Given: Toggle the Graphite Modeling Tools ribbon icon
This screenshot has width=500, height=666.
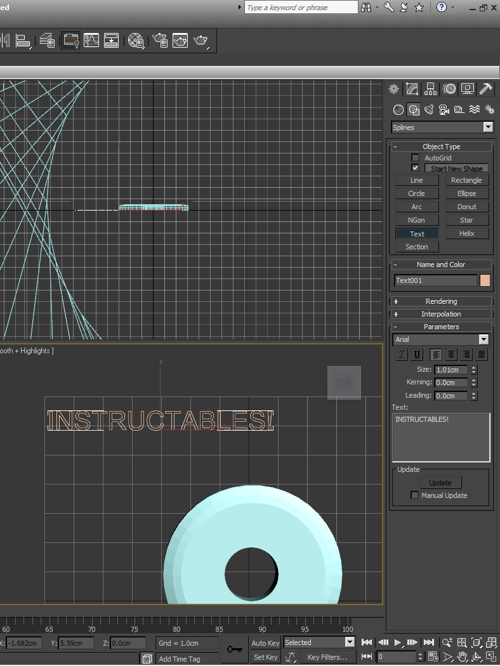Looking at the screenshot, I should pyautogui.click(x=70, y=41).
